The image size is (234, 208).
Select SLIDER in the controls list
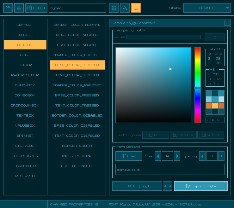[25, 65]
